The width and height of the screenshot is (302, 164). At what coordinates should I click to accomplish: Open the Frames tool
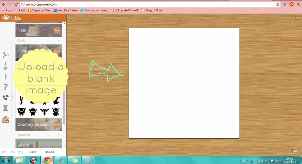(6, 108)
